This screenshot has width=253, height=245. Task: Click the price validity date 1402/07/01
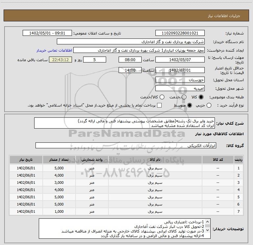(x=180, y=70)
